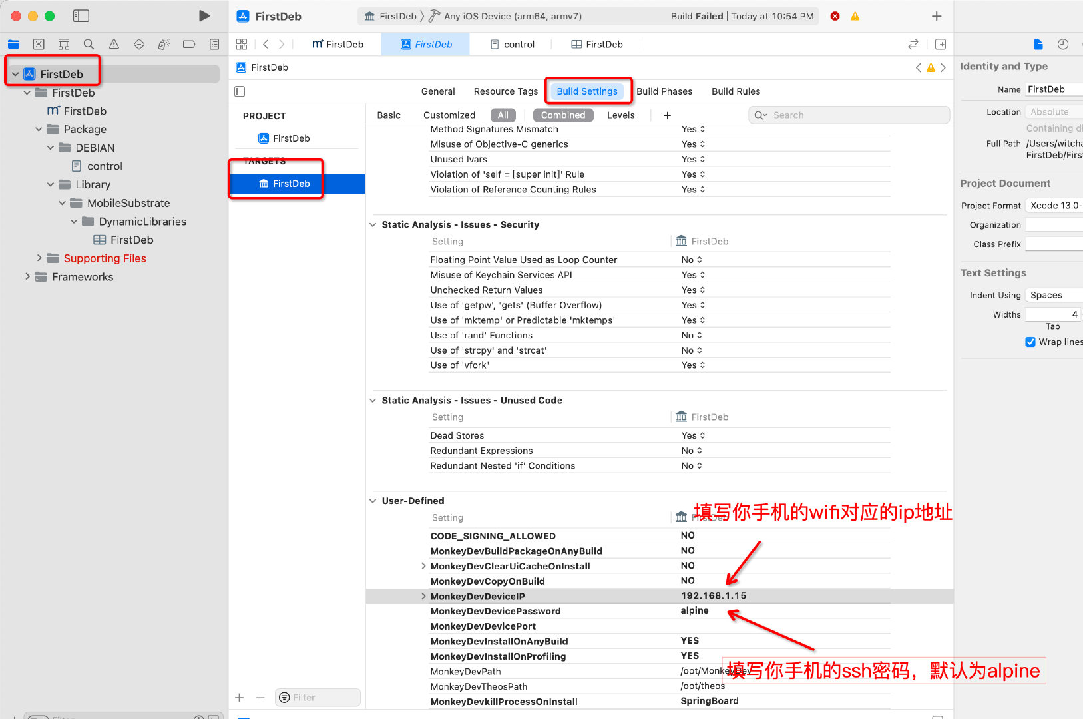This screenshot has height=719, width=1083.
Task: Change Dead Stores value popup
Action: (x=693, y=435)
